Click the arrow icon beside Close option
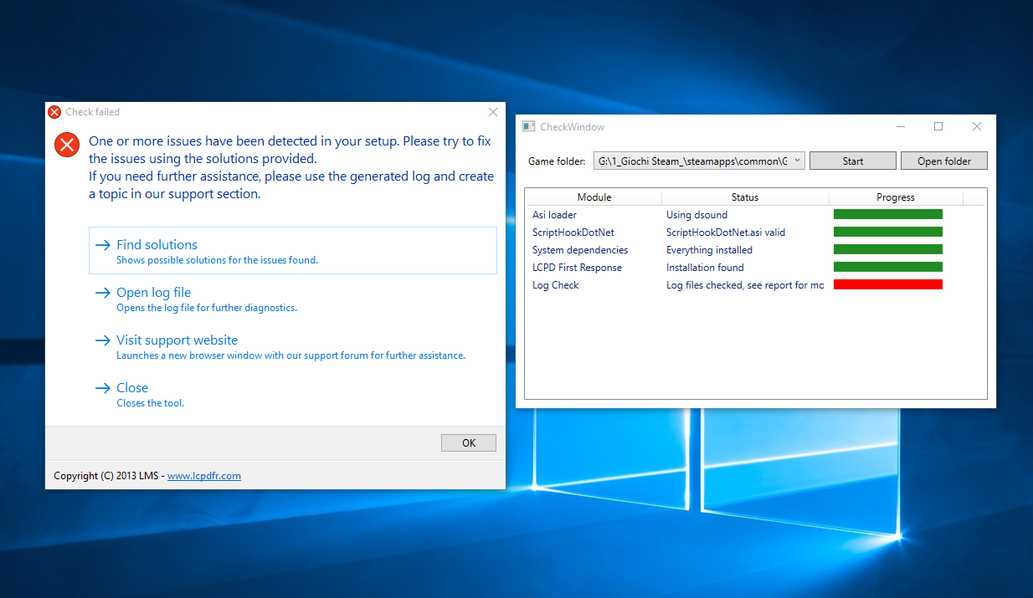Screen dimensions: 1033x598 click(103, 388)
